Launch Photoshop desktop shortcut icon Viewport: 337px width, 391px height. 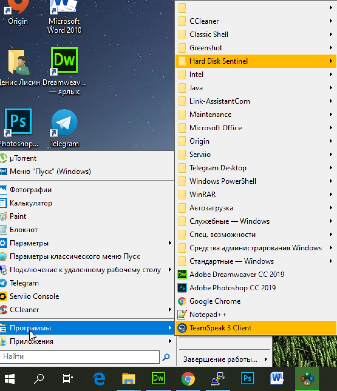[18, 127]
